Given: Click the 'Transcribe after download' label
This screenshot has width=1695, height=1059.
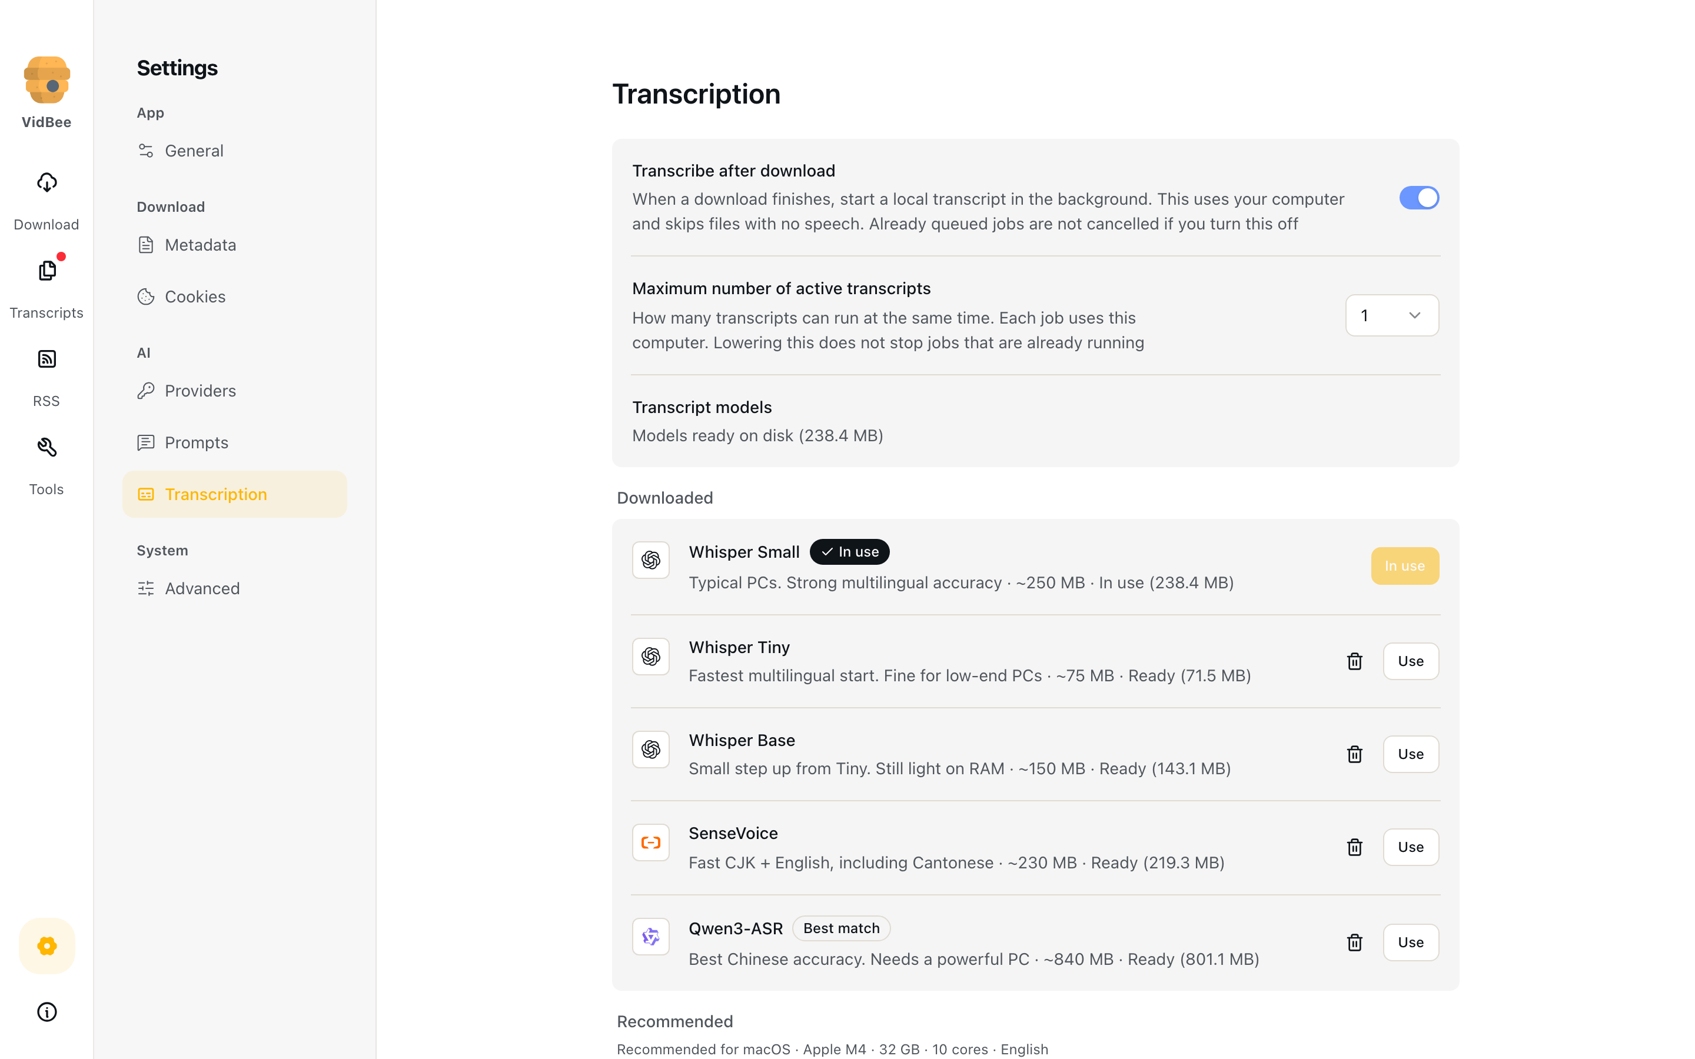Looking at the screenshot, I should [x=733, y=171].
